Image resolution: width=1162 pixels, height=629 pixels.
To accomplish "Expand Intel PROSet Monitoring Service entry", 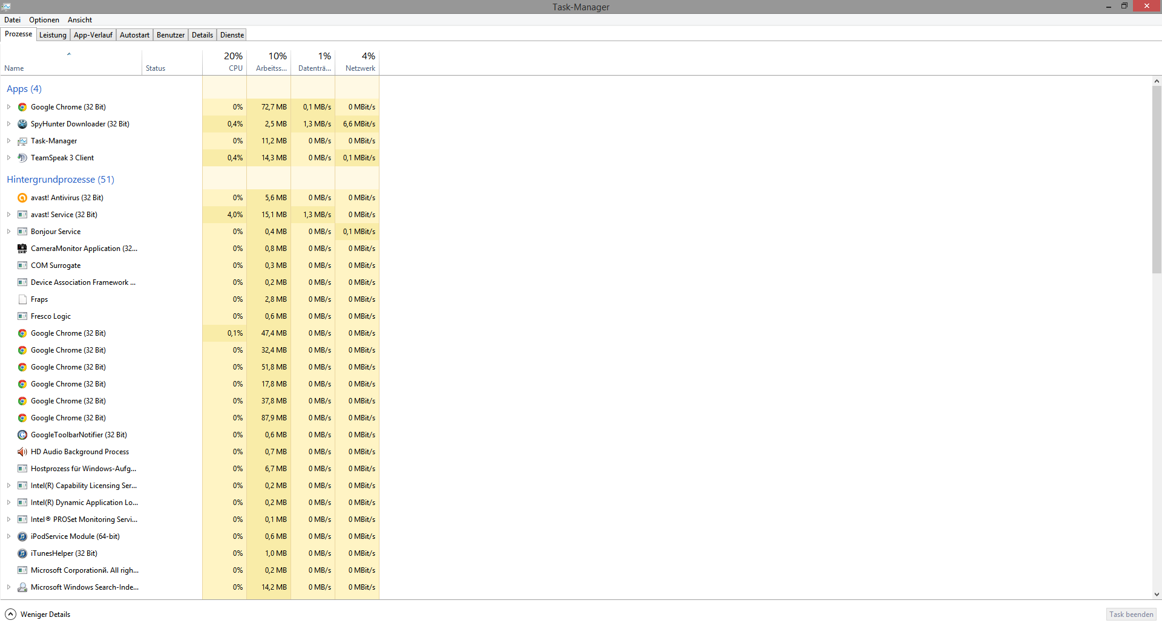I will point(8,520).
